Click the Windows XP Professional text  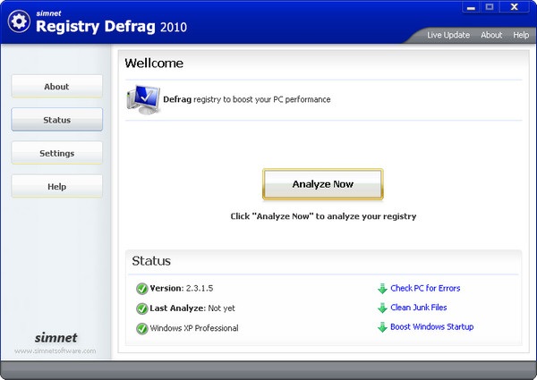click(x=194, y=328)
